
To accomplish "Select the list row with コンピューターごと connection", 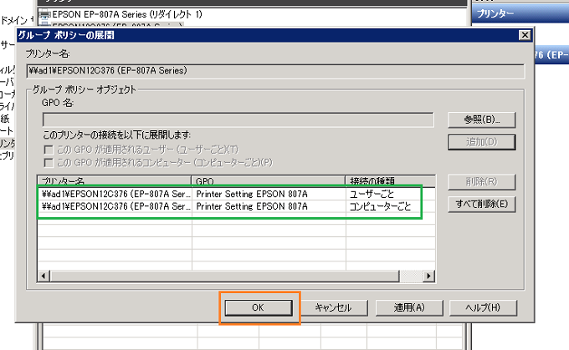I will [x=236, y=206].
